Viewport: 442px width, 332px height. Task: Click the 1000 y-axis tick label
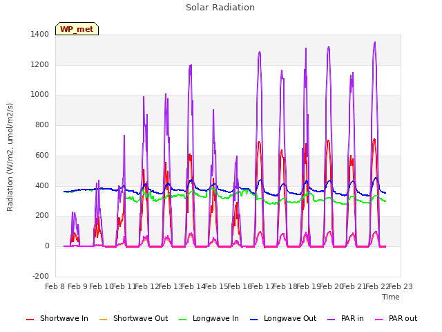pyautogui.click(x=40, y=95)
